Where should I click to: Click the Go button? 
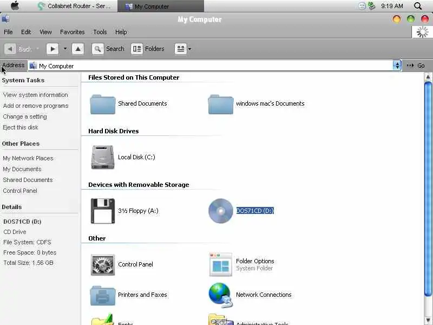click(x=416, y=66)
